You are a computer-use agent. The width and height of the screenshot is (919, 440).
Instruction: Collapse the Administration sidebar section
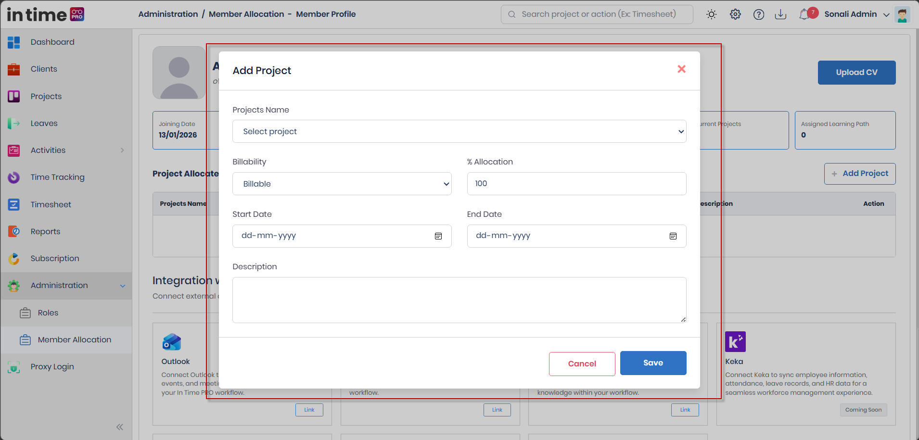click(x=123, y=286)
